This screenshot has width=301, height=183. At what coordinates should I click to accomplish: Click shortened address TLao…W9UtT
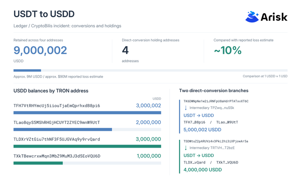(x=227, y=123)
